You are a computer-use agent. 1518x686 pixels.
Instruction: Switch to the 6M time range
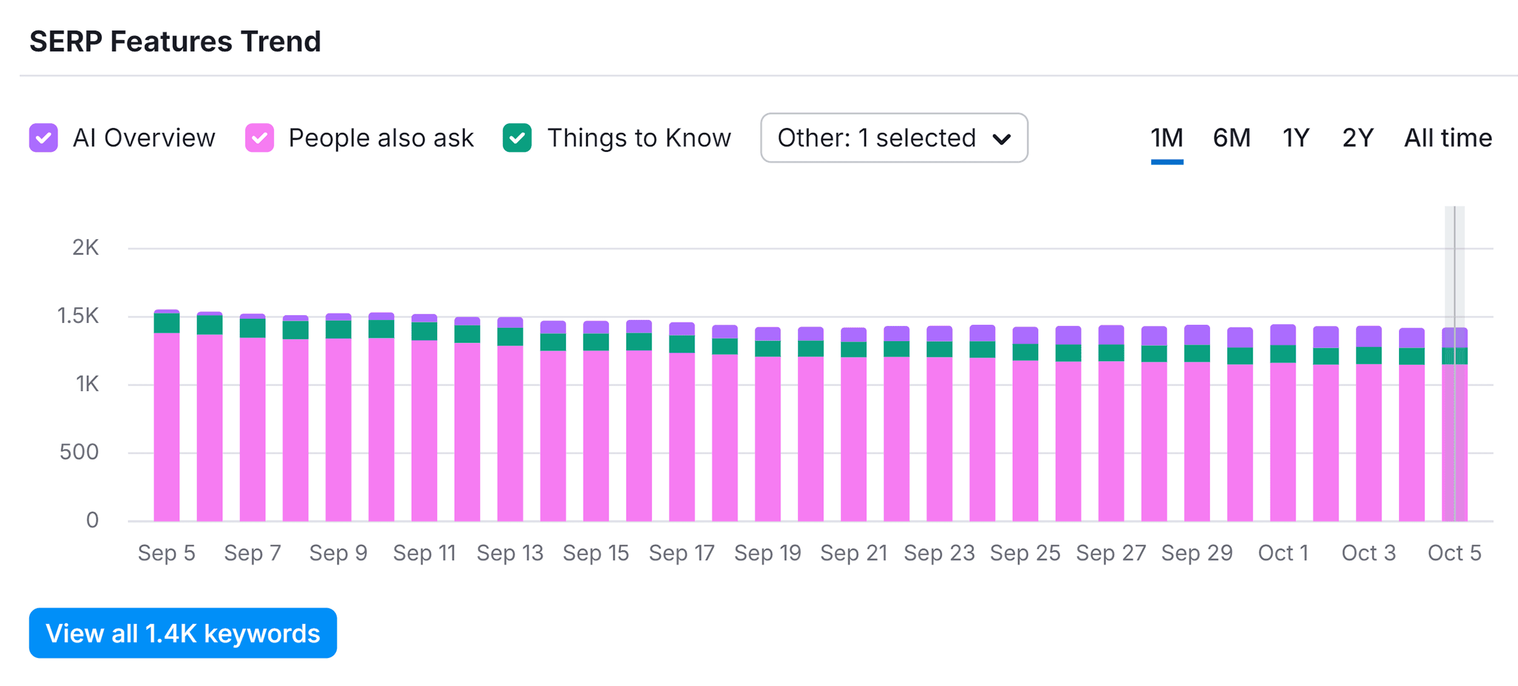pyautogui.click(x=1231, y=138)
